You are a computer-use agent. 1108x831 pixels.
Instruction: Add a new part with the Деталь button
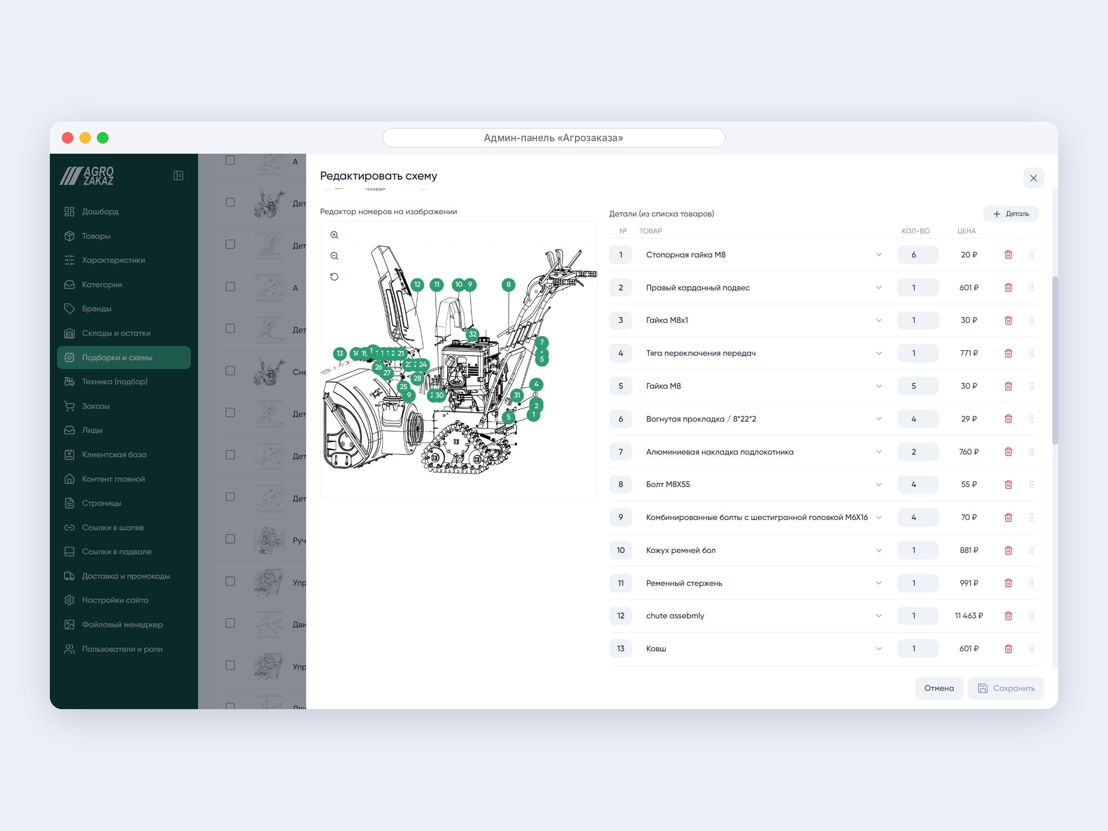pyautogui.click(x=1010, y=214)
